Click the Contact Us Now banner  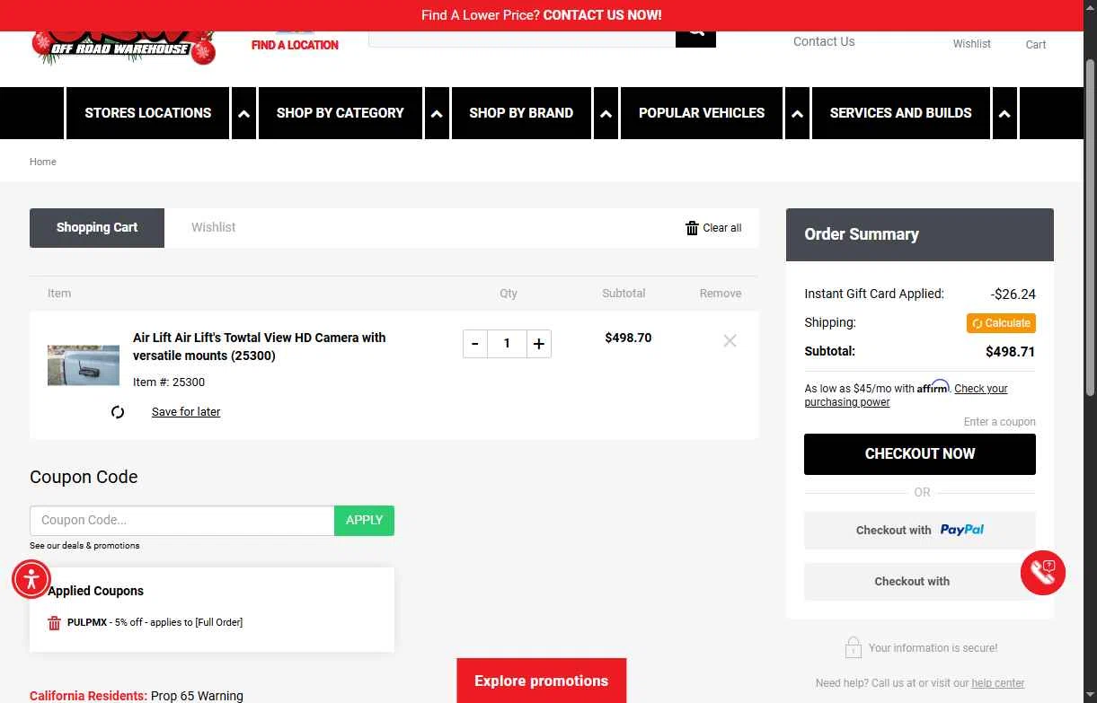click(603, 15)
